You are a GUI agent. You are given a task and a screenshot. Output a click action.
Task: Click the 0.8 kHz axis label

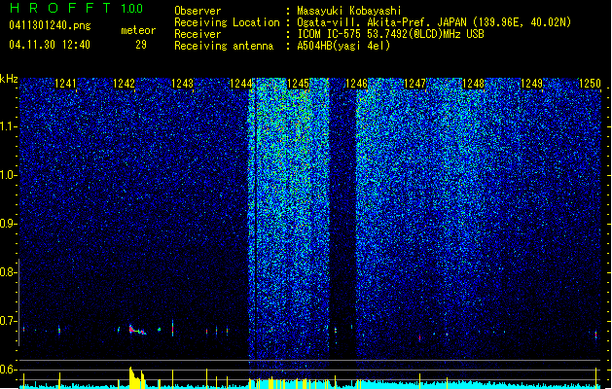pos(8,272)
